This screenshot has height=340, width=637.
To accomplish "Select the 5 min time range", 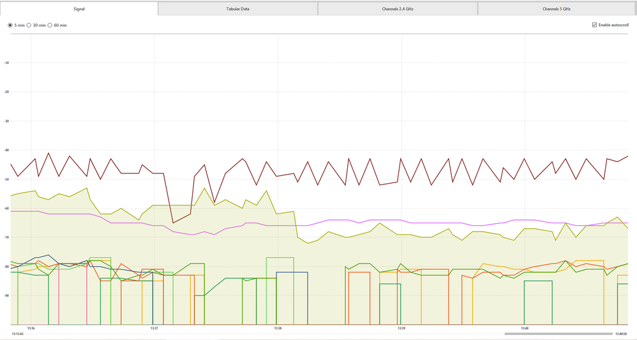I will pos(10,26).
